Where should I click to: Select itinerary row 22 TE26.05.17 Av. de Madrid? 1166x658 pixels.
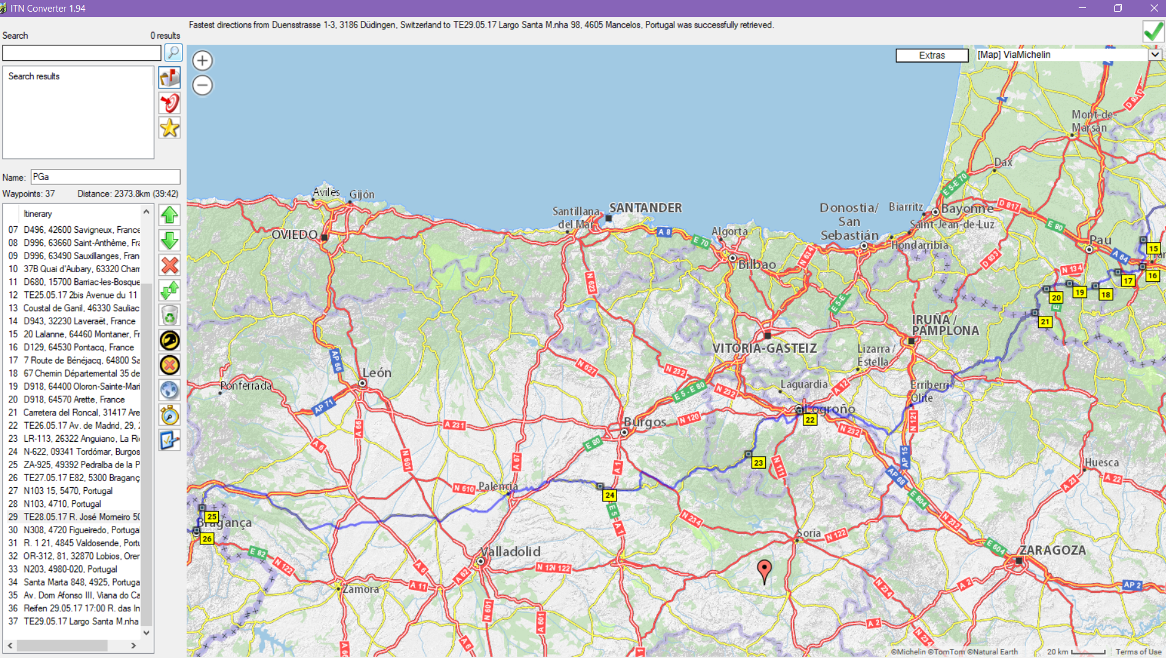pyautogui.click(x=74, y=425)
